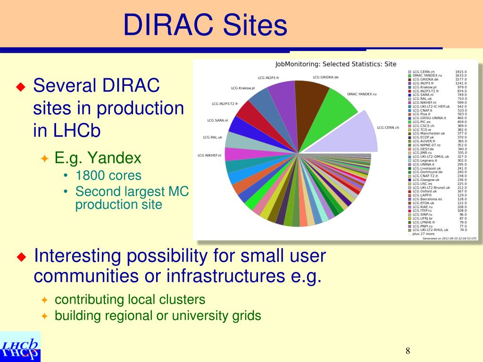
Task: Click legend value '1633.0'
Action: [x=461, y=75]
